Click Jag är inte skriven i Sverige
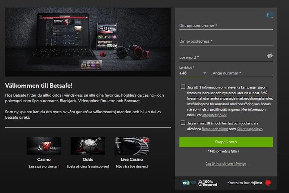 (226, 163)
